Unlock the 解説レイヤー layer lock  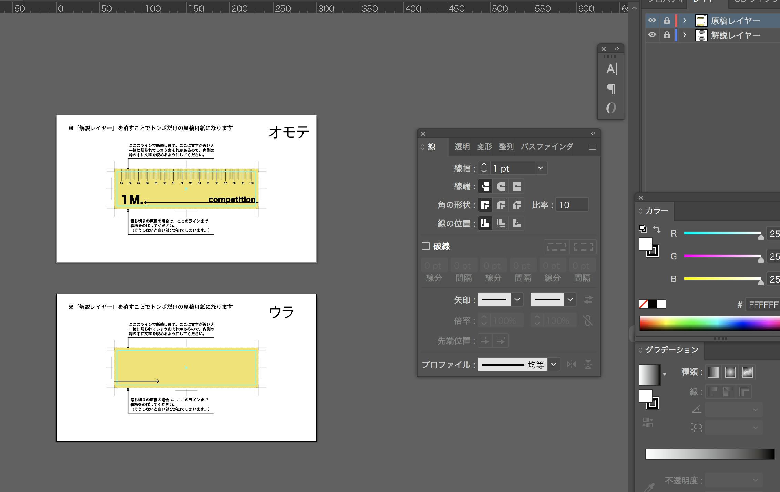(667, 35)
